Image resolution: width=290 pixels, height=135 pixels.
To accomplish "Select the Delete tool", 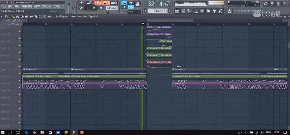I will [22, 17].
